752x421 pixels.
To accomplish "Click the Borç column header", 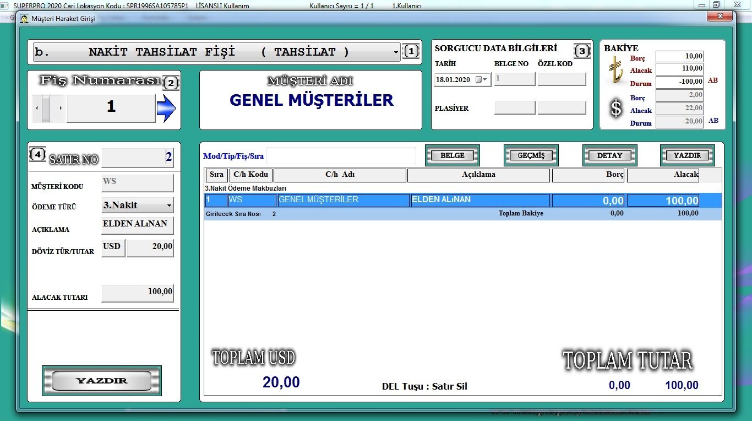I will pos(588,175).
